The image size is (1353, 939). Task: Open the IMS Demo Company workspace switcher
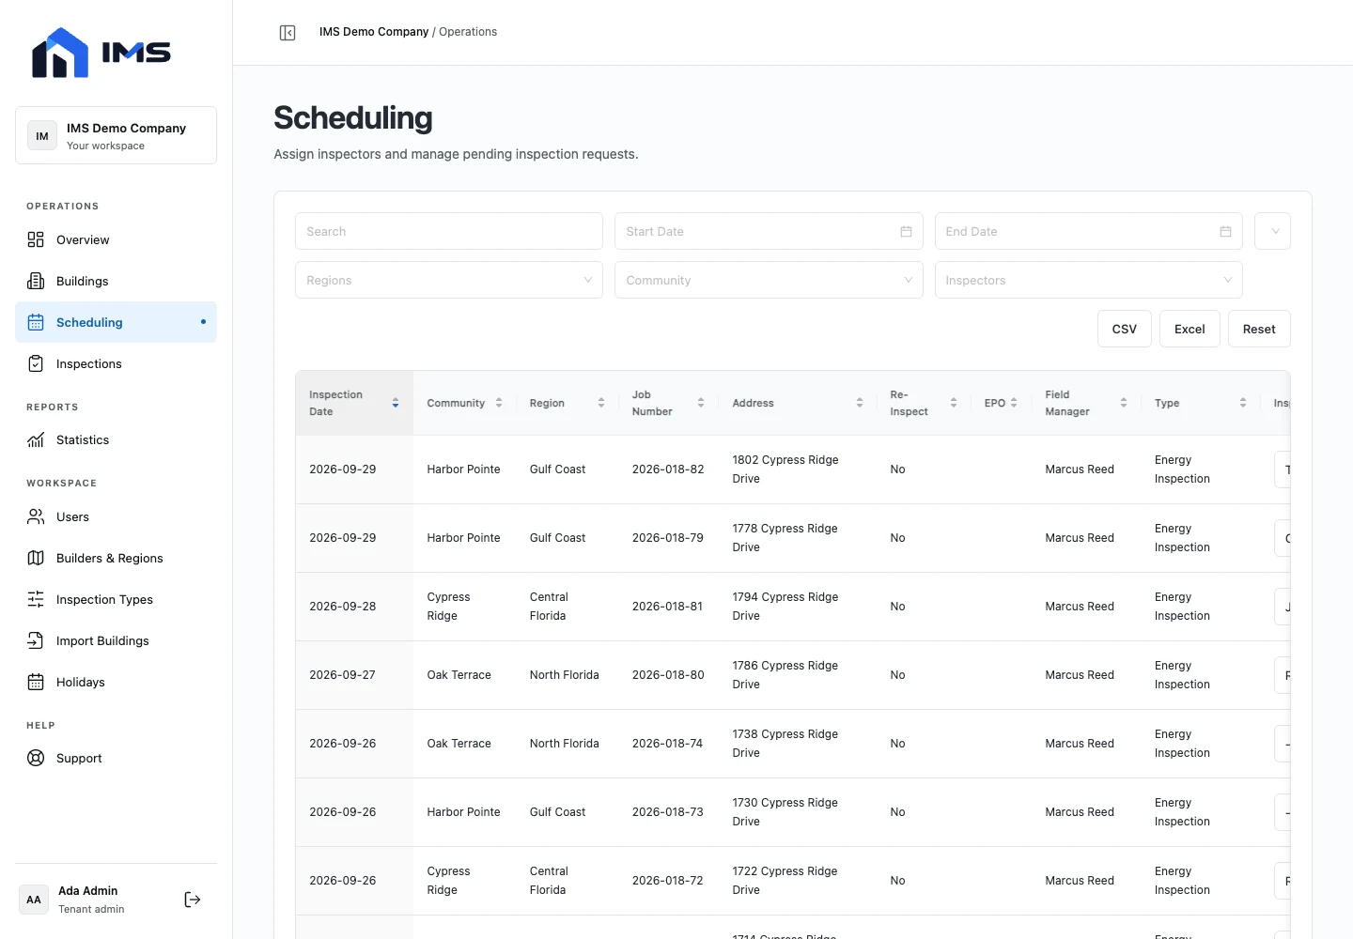coord(116,135)
